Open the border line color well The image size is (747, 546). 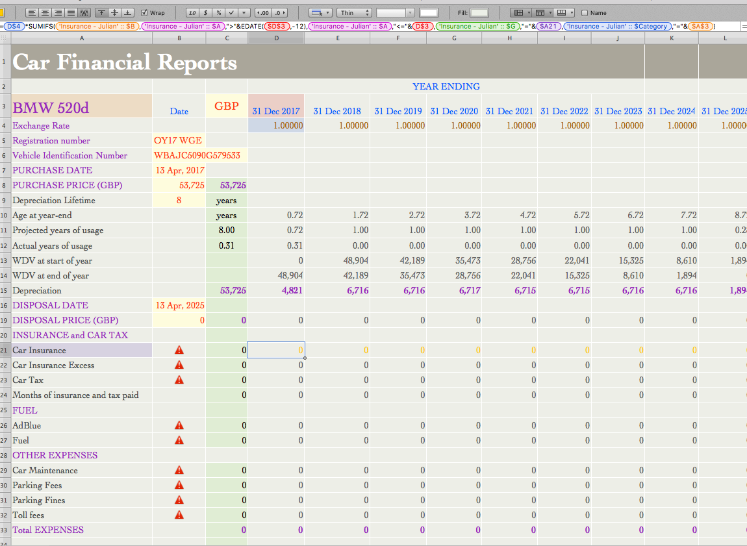(429, 13)
